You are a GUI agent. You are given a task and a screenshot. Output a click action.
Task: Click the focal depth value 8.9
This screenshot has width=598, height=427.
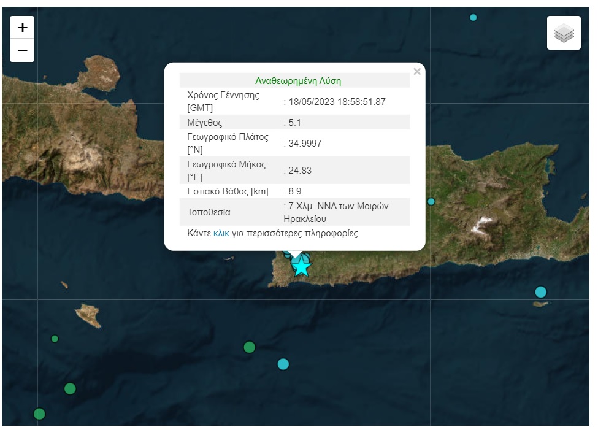295,191
